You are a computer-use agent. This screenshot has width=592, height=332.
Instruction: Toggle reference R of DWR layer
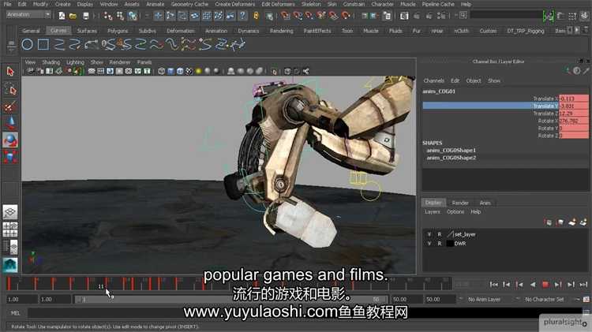coord(440,244)
